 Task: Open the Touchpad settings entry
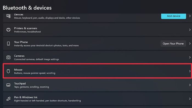[x=97, y=85]
